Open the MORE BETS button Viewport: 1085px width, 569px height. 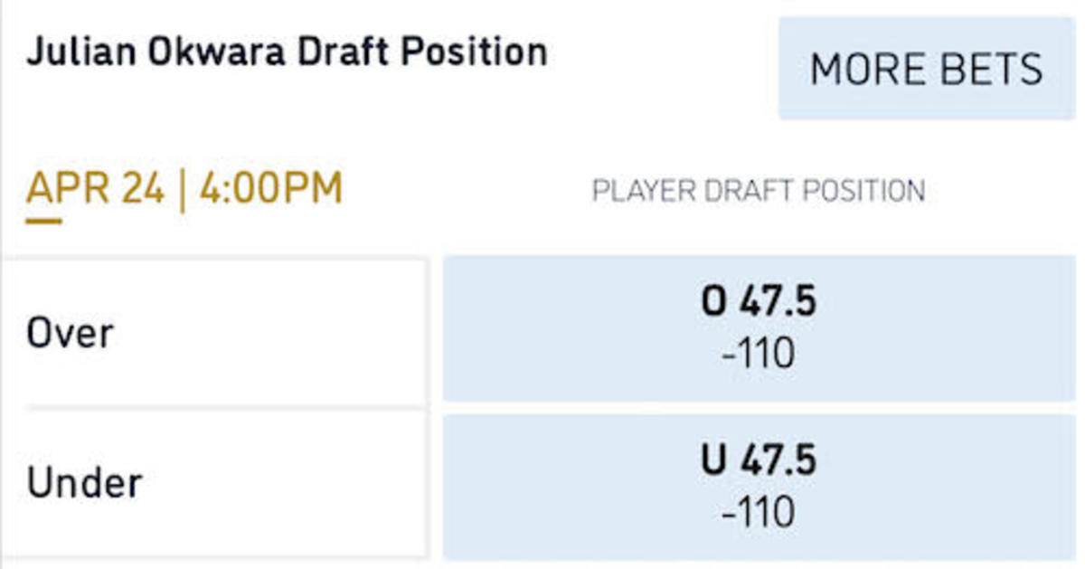926,69
